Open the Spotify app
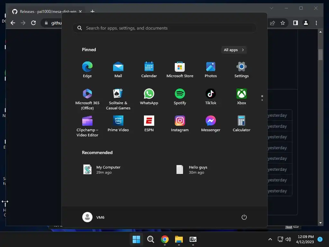Image resolution: width=329 pixels, height=247 pixels. pyautogui.click(x=180, y=96)
